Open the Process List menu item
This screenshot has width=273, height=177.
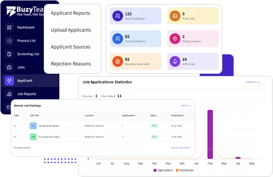point(26,41)
